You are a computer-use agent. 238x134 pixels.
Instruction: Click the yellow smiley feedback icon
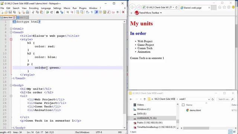point(233,7)
